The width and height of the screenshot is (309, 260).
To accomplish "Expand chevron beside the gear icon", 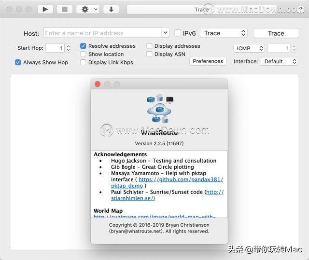I will (96, 9).
